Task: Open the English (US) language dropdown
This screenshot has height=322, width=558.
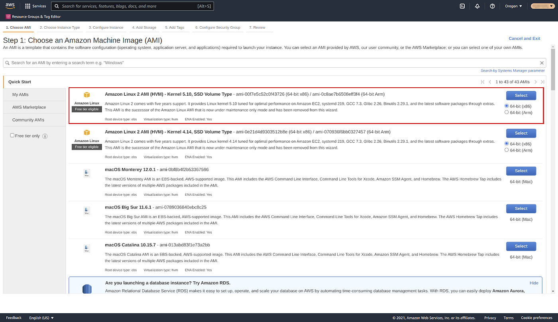Action: [x=41, y=318]
